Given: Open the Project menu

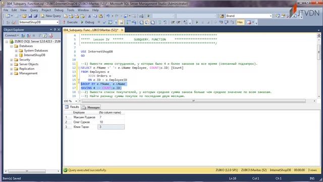Looking at the screenshot, I should [x=46, y=10].
